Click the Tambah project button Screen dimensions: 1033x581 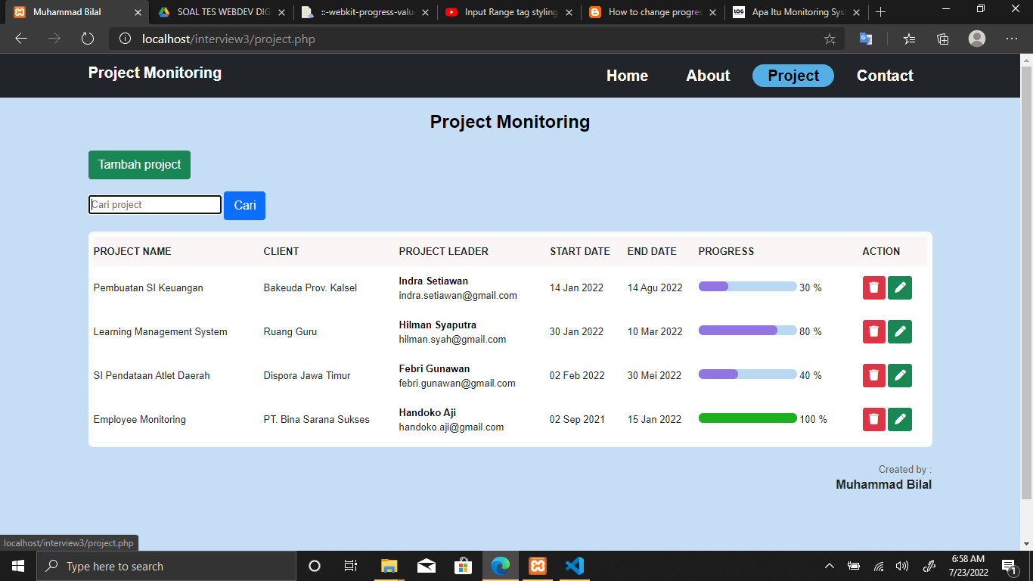[139, 165]
